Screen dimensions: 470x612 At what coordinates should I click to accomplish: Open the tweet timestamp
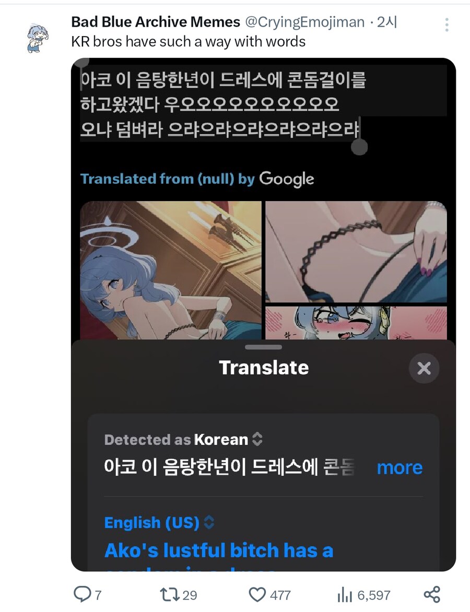pyautogui.click(x=387, y=22)
